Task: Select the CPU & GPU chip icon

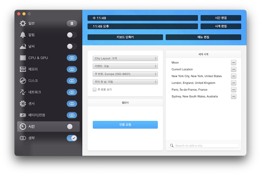Action: (x=23, y=58)
